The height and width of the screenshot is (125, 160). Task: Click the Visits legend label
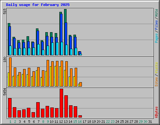point(156,68)
